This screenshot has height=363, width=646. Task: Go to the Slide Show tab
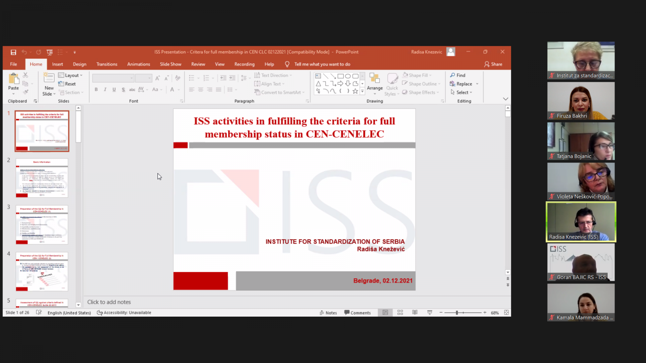pyautogui.click(x=170, y=64)
